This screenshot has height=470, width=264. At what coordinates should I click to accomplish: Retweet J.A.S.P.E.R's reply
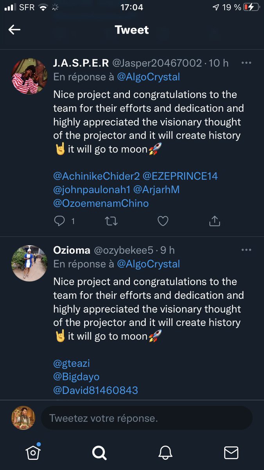[111, 221]
